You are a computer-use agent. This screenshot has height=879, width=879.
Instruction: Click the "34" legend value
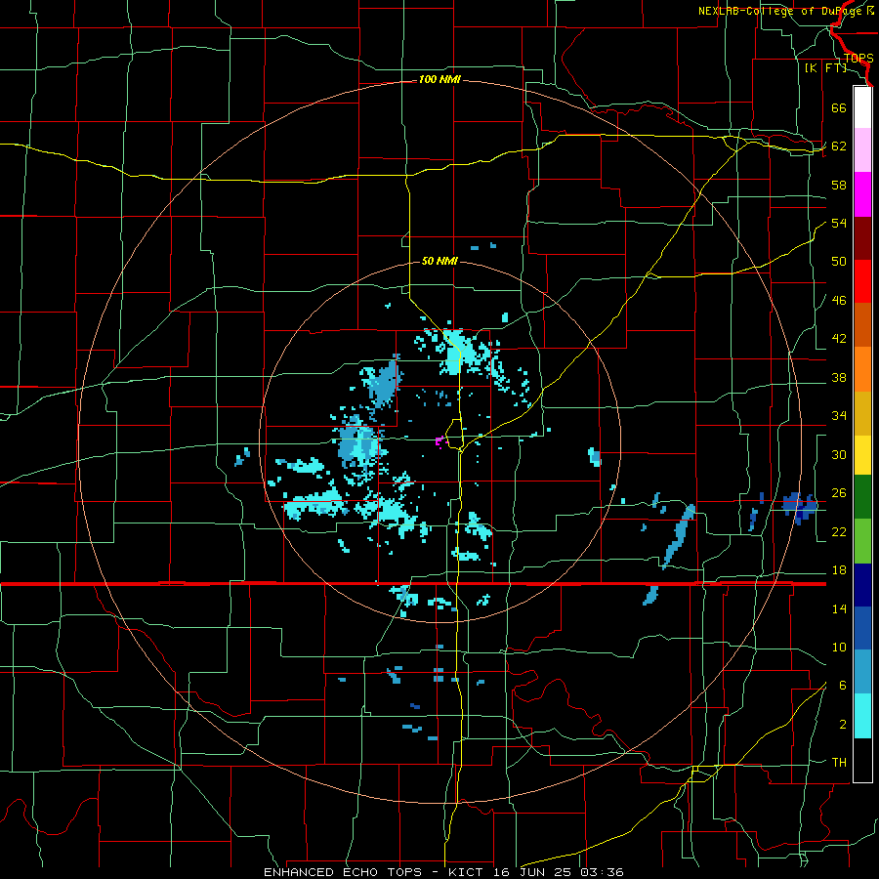tap(839, 416)
